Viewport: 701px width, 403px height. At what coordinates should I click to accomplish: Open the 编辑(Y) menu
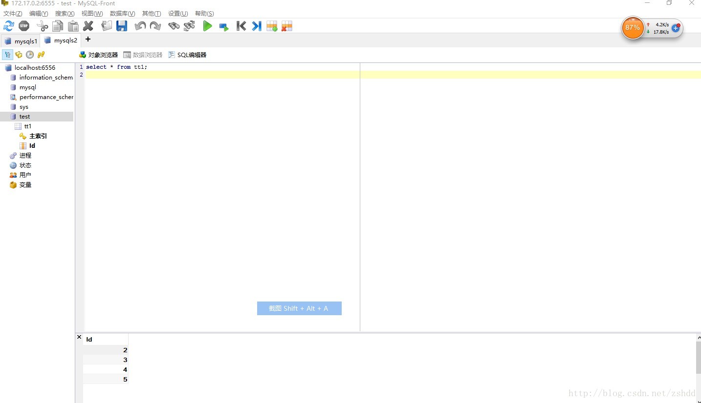39,13
